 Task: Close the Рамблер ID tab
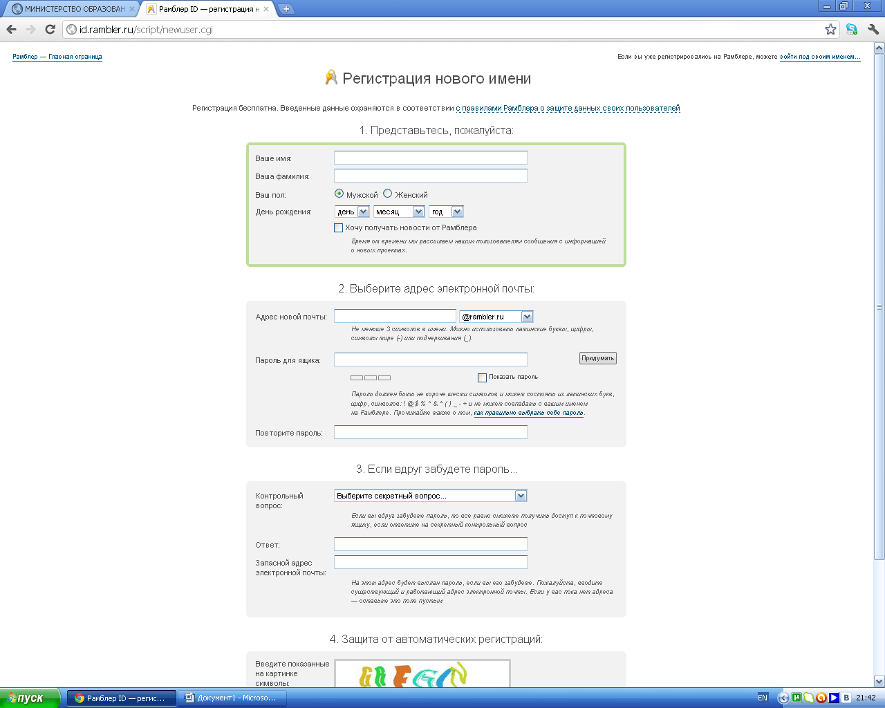tap(266, 9)
